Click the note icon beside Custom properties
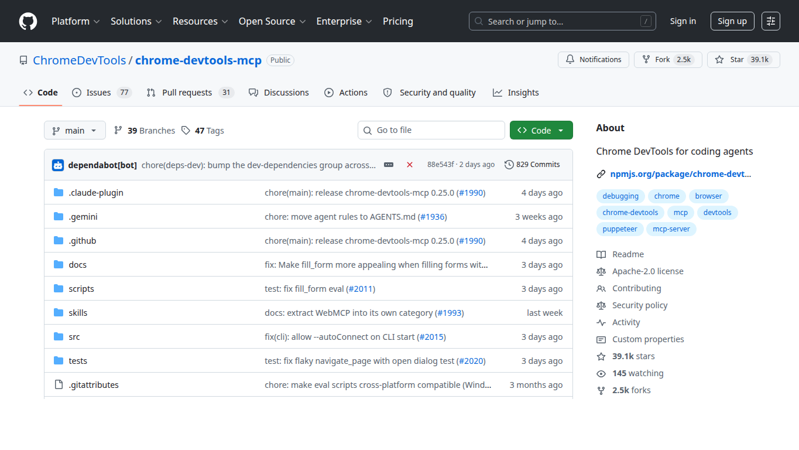The width and height of the screenshot is (799, 450). pos(601,339)
